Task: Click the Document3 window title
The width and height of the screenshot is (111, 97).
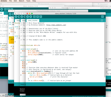Action: point(44,4)
